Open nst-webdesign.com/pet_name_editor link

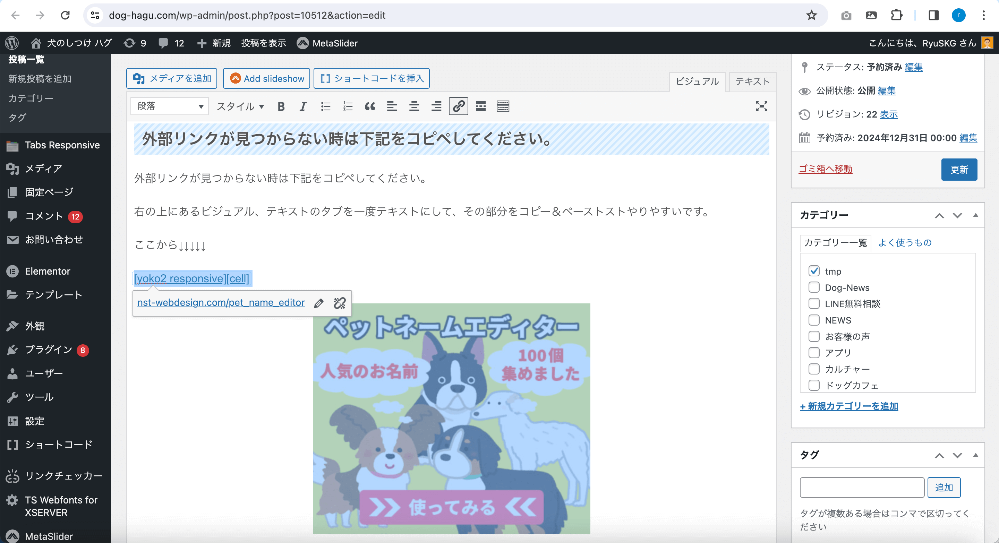[x=221, y=303]
